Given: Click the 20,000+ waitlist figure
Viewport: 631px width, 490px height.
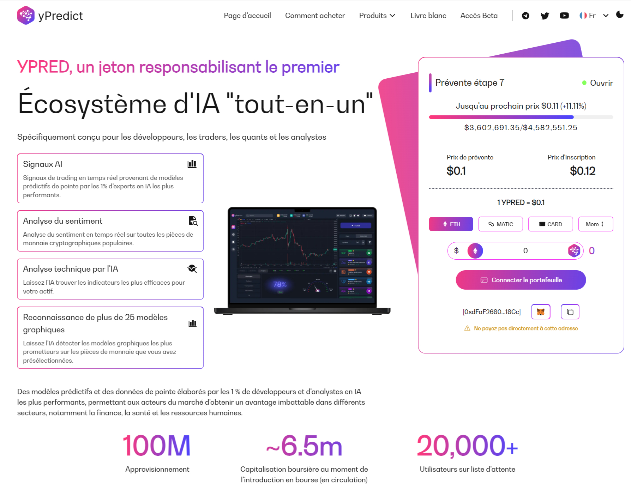Looking at the screenshot, I should tap(467, 446).
